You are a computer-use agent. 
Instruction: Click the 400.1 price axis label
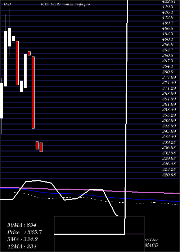pyautogui.click(x=167, y=39)
